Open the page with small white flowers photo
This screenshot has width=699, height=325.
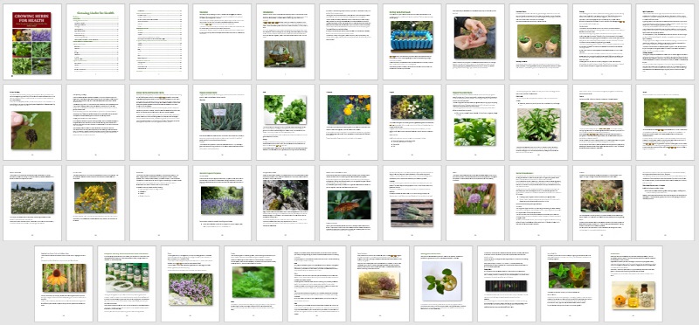click(x=412, y=122)
